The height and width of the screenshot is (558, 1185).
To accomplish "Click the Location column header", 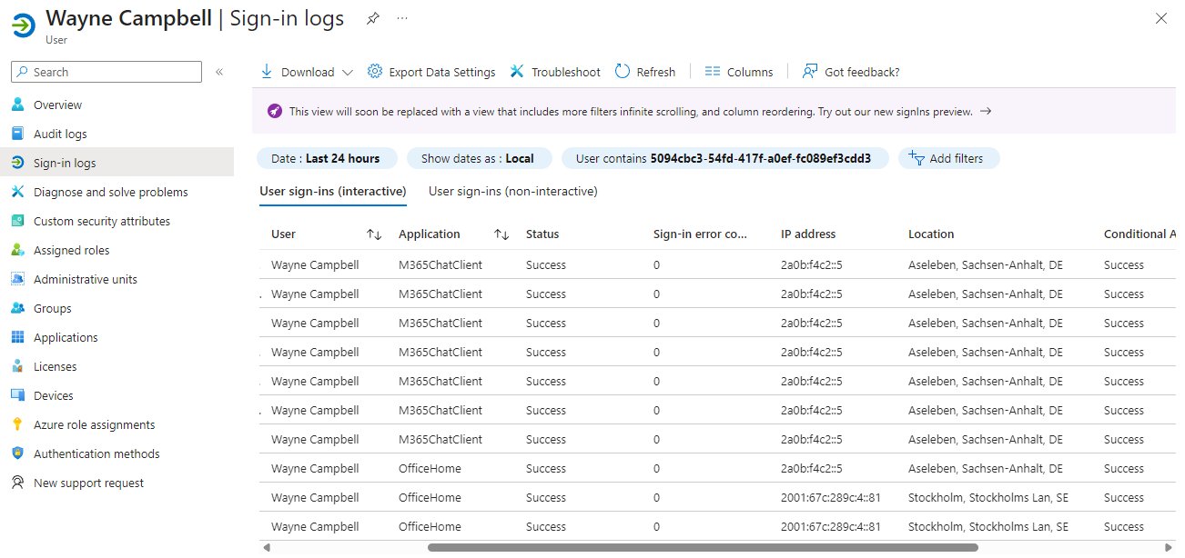I will [931, 234].
